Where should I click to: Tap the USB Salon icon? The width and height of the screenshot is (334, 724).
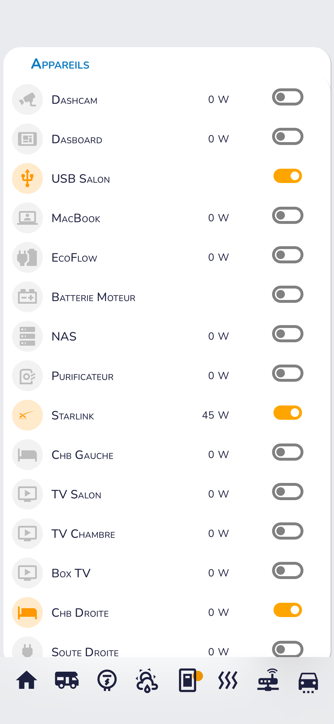click(27, 178)
